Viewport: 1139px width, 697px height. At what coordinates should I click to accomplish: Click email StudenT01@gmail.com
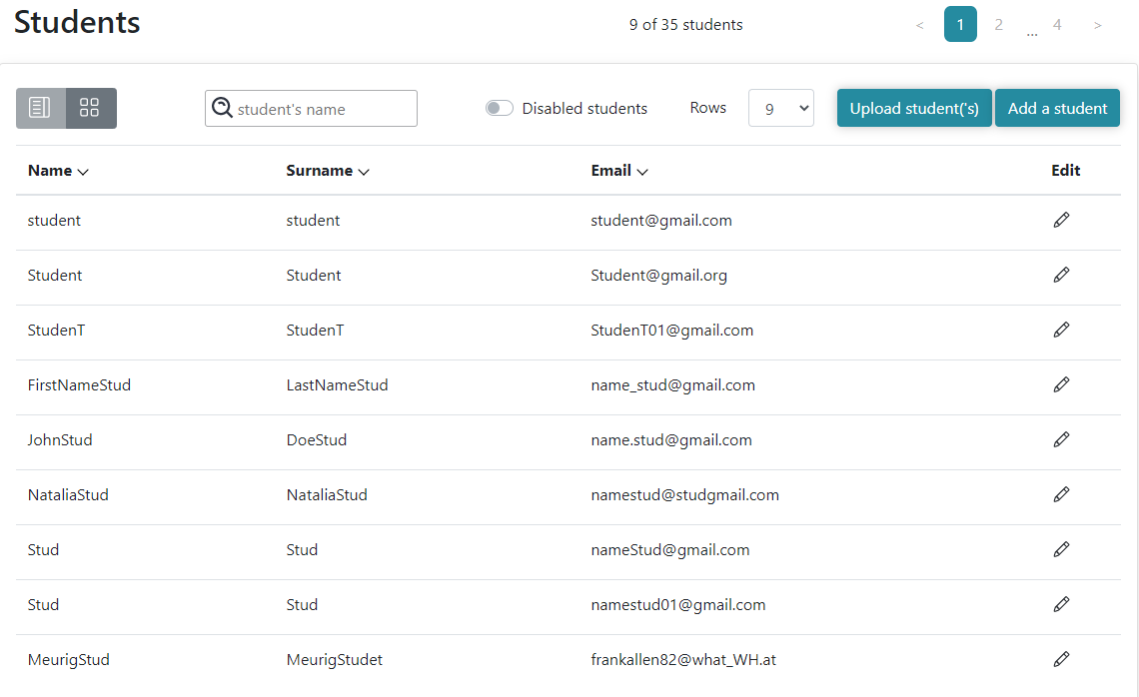click(672, 331)
